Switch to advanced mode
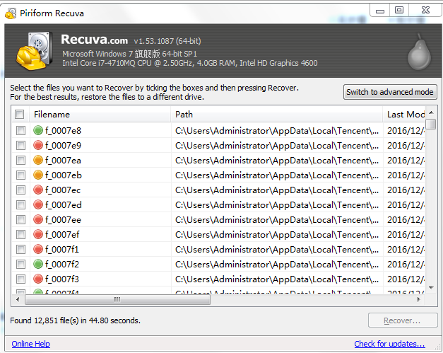Viewport: 443px width, 353px height. point(390,92)
